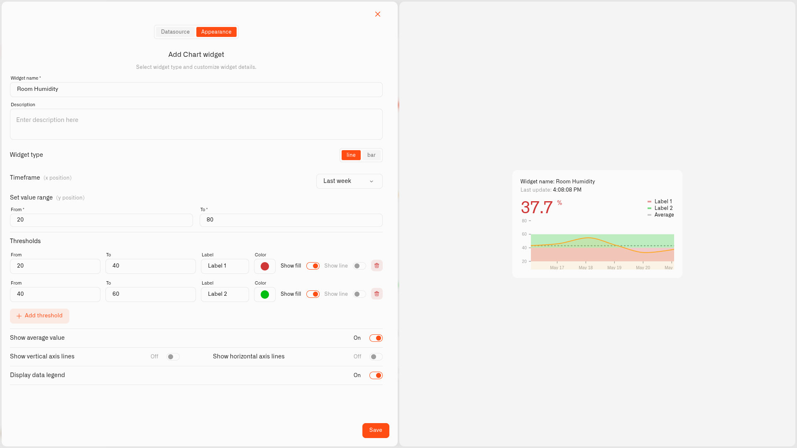This screenshot has width=797, height=448.
Task: Turn off Show average value
Action: 376,338
